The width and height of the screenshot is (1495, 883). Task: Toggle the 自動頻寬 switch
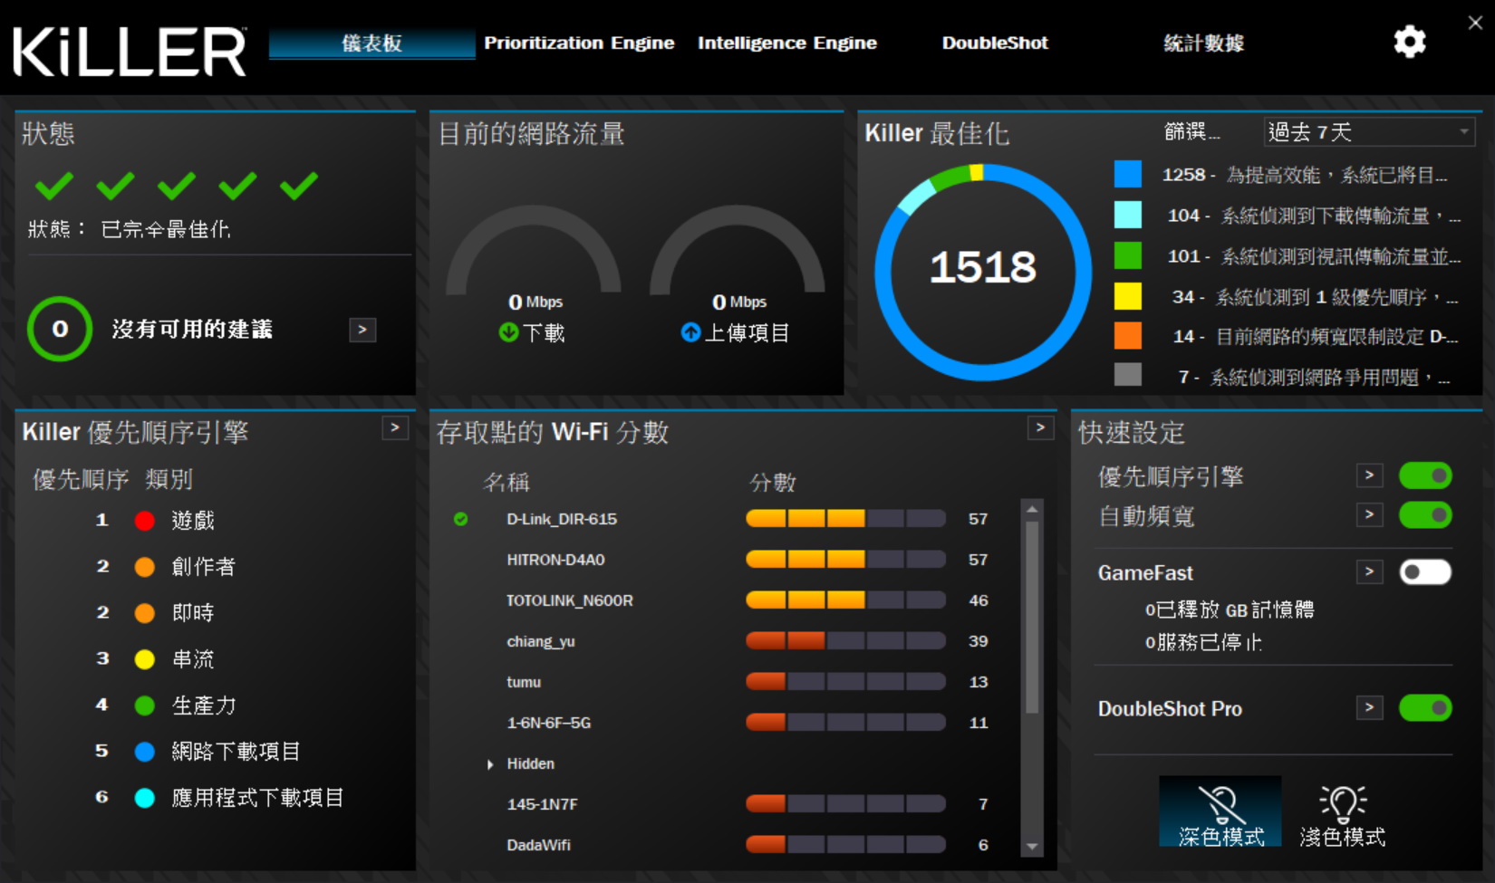coord(1425,515)
